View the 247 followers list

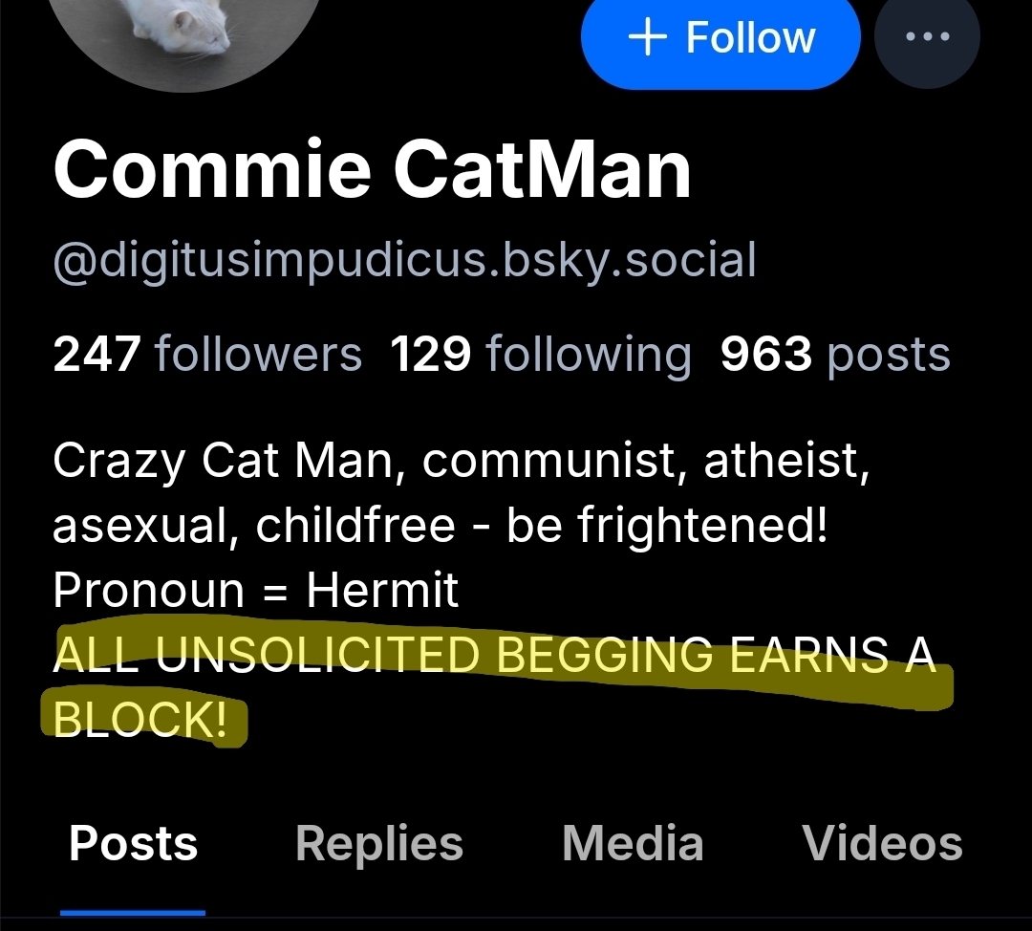tap(207, 355)
